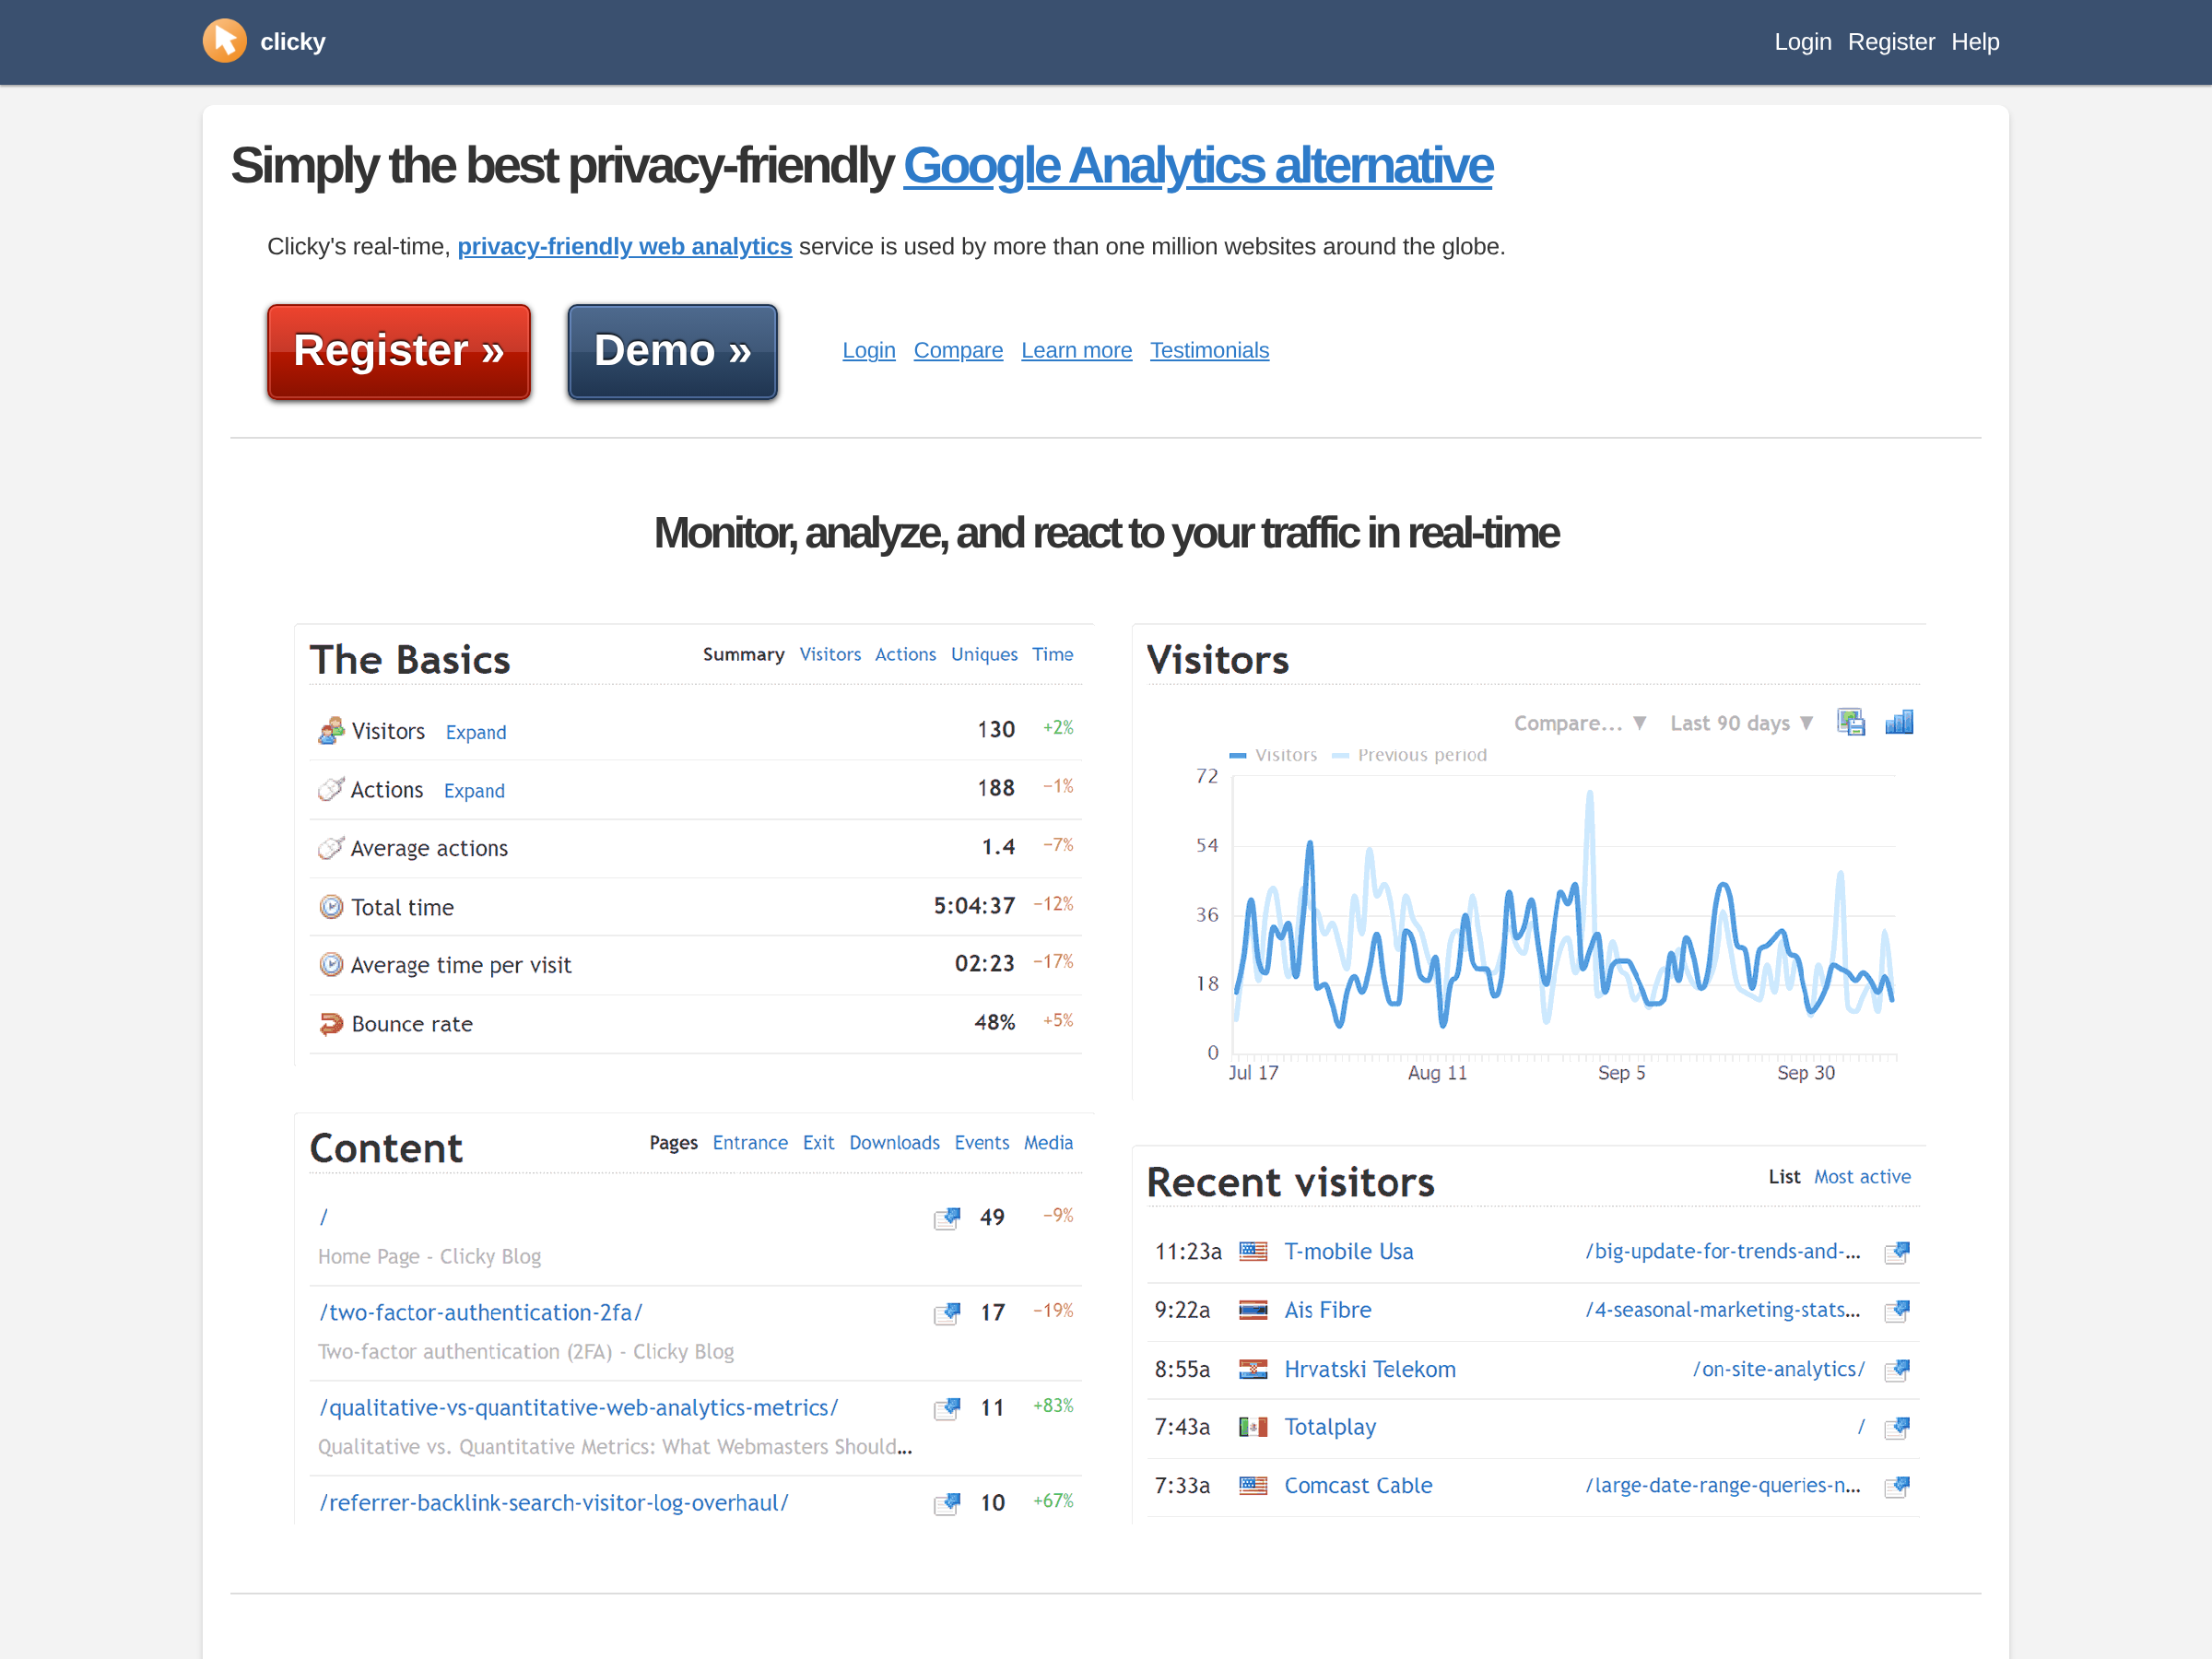Open the Learn more link
The width and height of the screenshot is (2212, 1659).
pyautogui.click(x=1076, y=351)
